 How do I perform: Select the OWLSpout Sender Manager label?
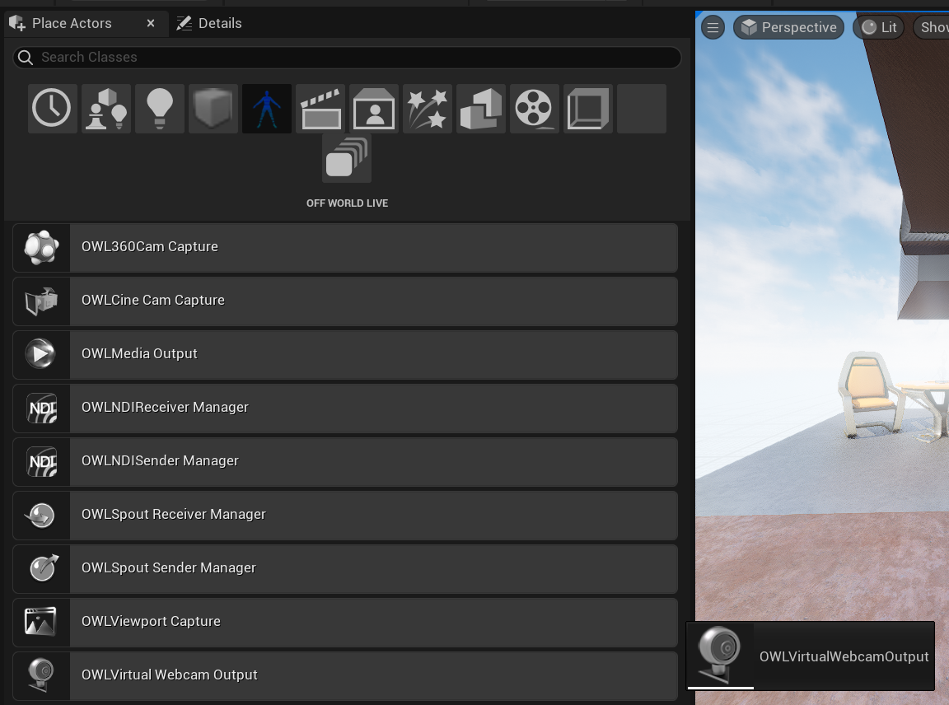[169, 567]
